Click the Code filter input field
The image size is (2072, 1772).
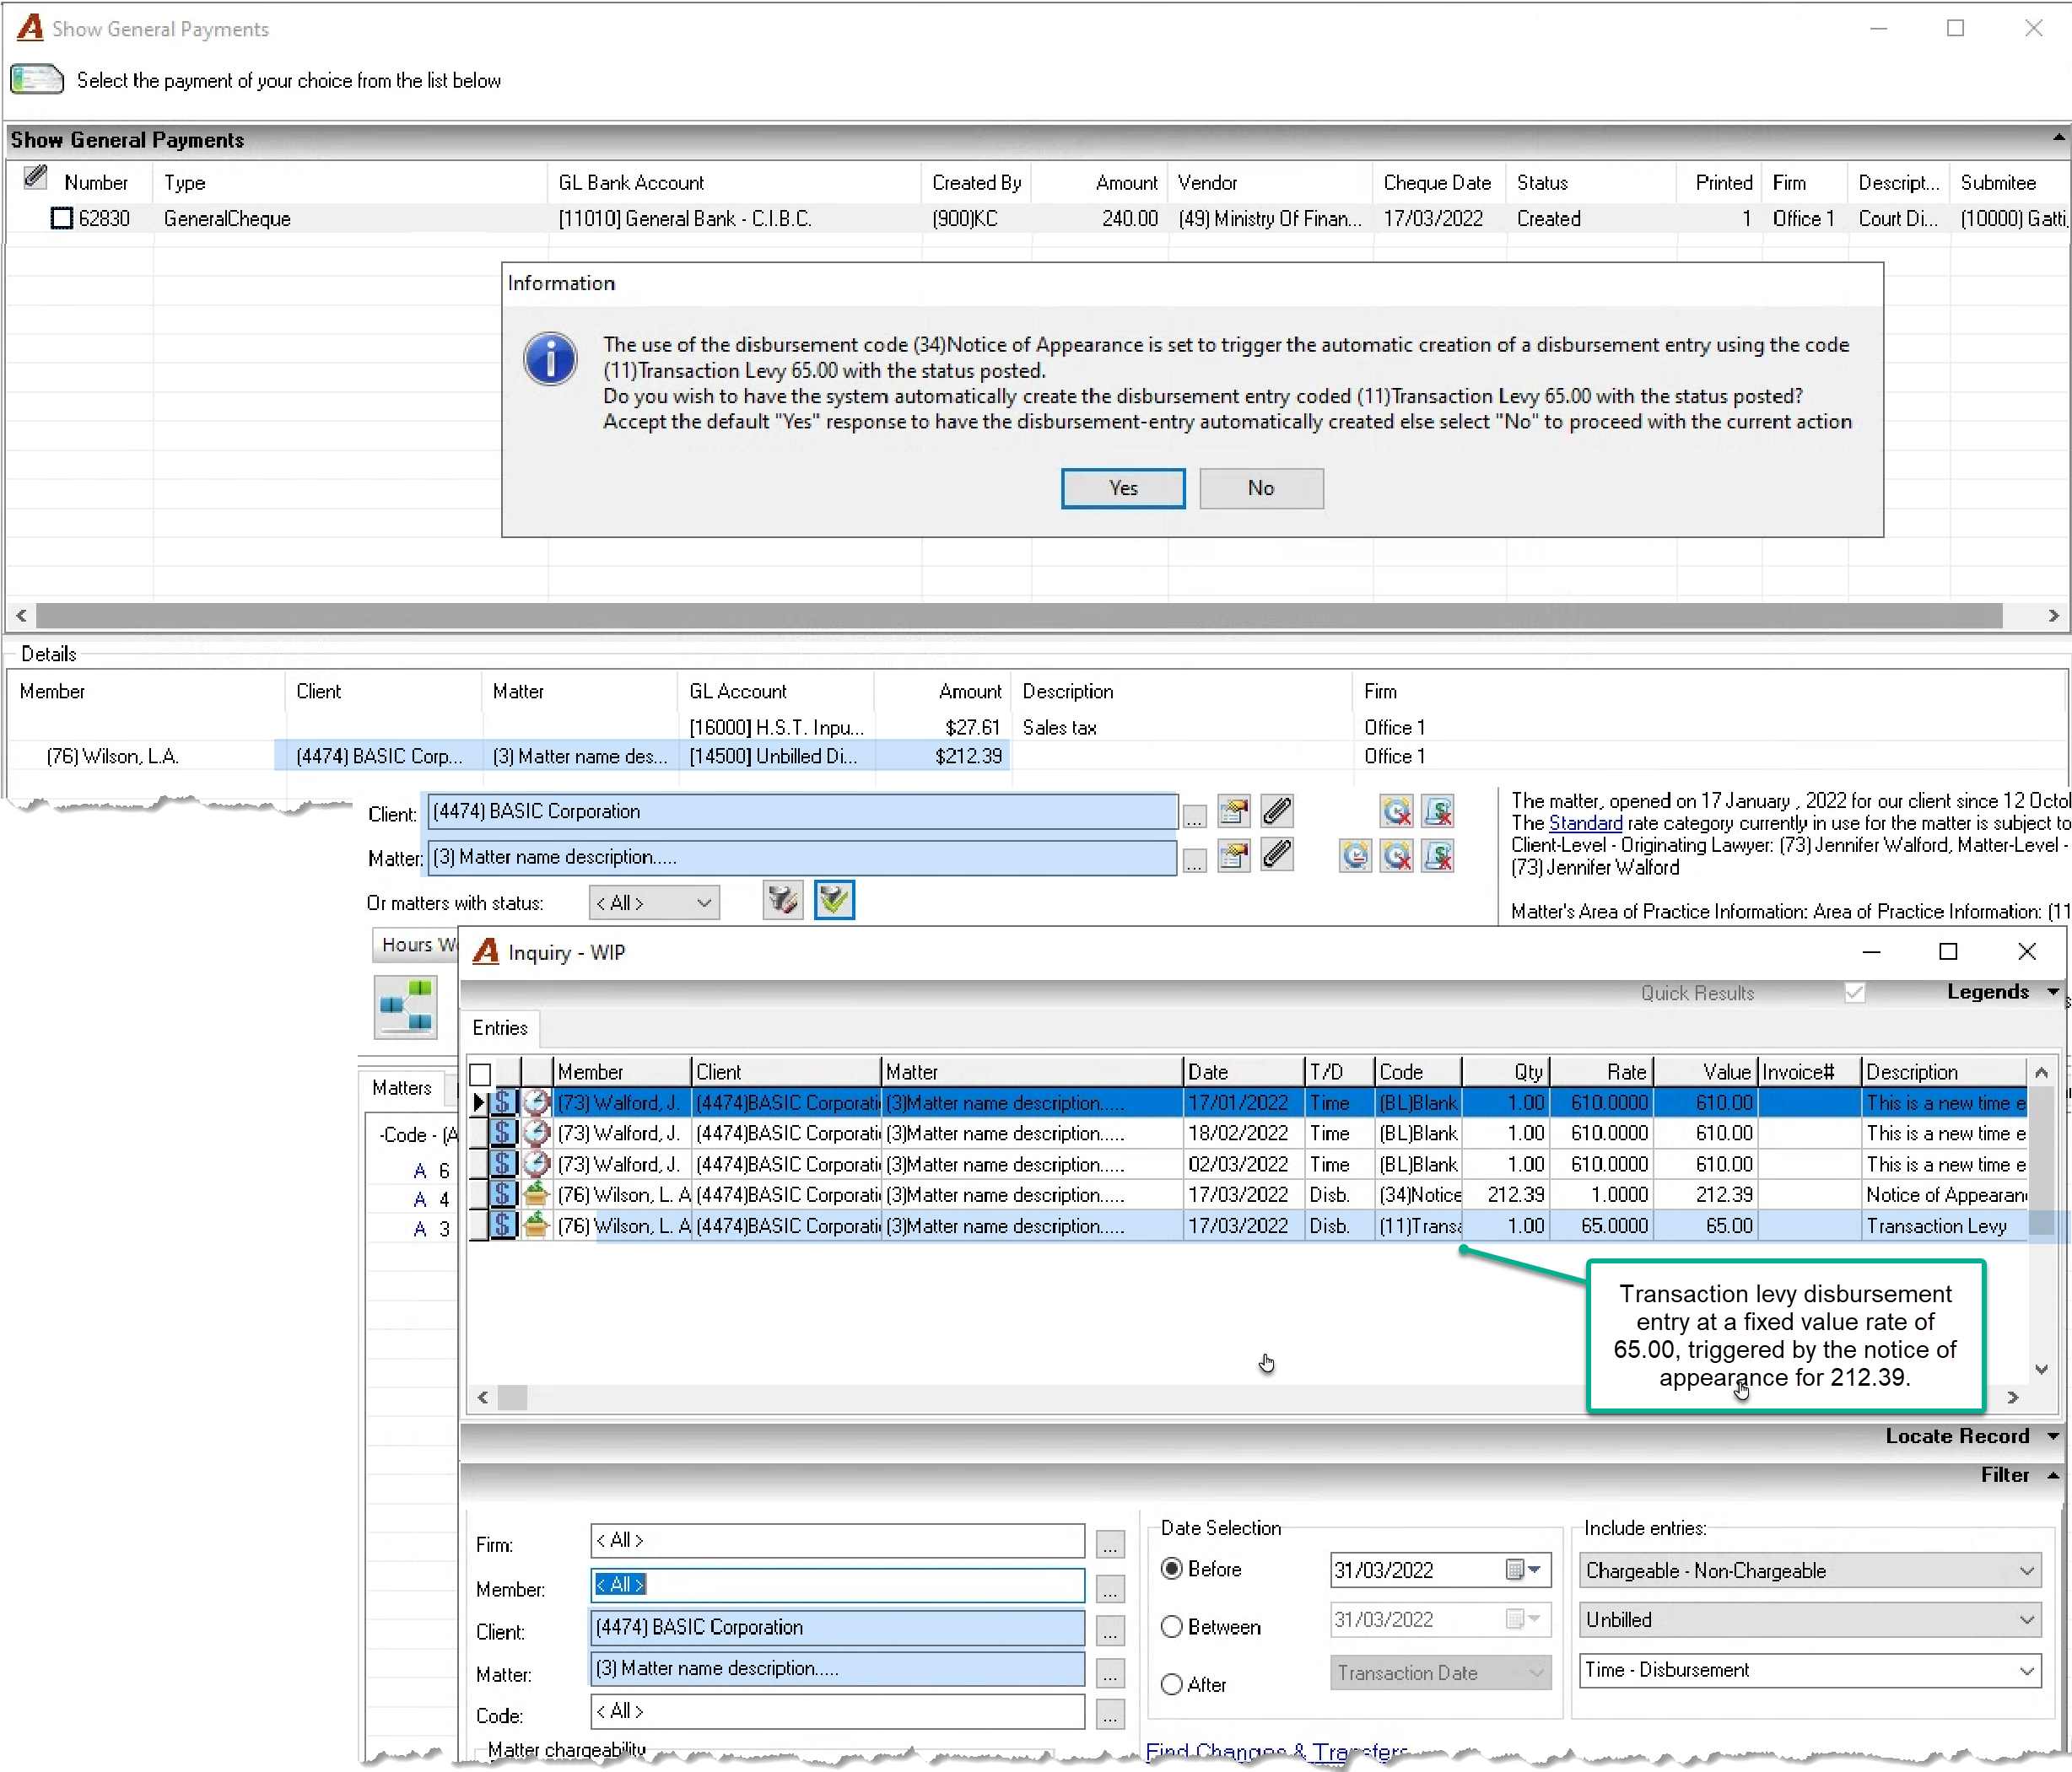coord(837,1712)
